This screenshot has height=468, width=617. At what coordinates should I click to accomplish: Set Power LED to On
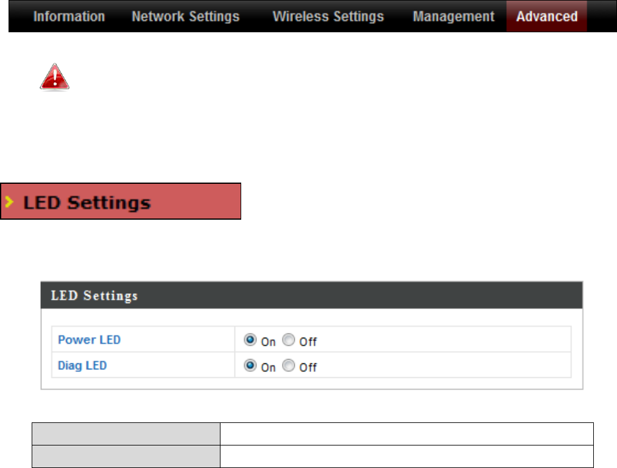[x=250, y=340]
